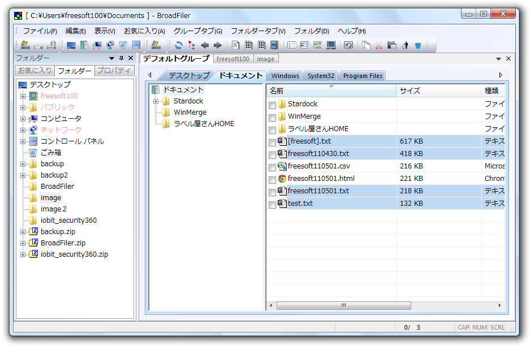Image resolution: width=530 pixels, height=346 pixels.
Task: Click the refresh icon in the toolbar
Action: [179, 45]
